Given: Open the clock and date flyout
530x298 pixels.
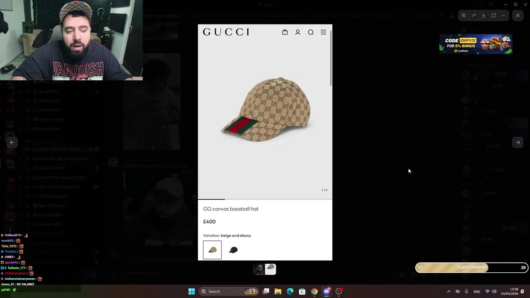Looking at the screenshot, I should (x=509, y=291).
